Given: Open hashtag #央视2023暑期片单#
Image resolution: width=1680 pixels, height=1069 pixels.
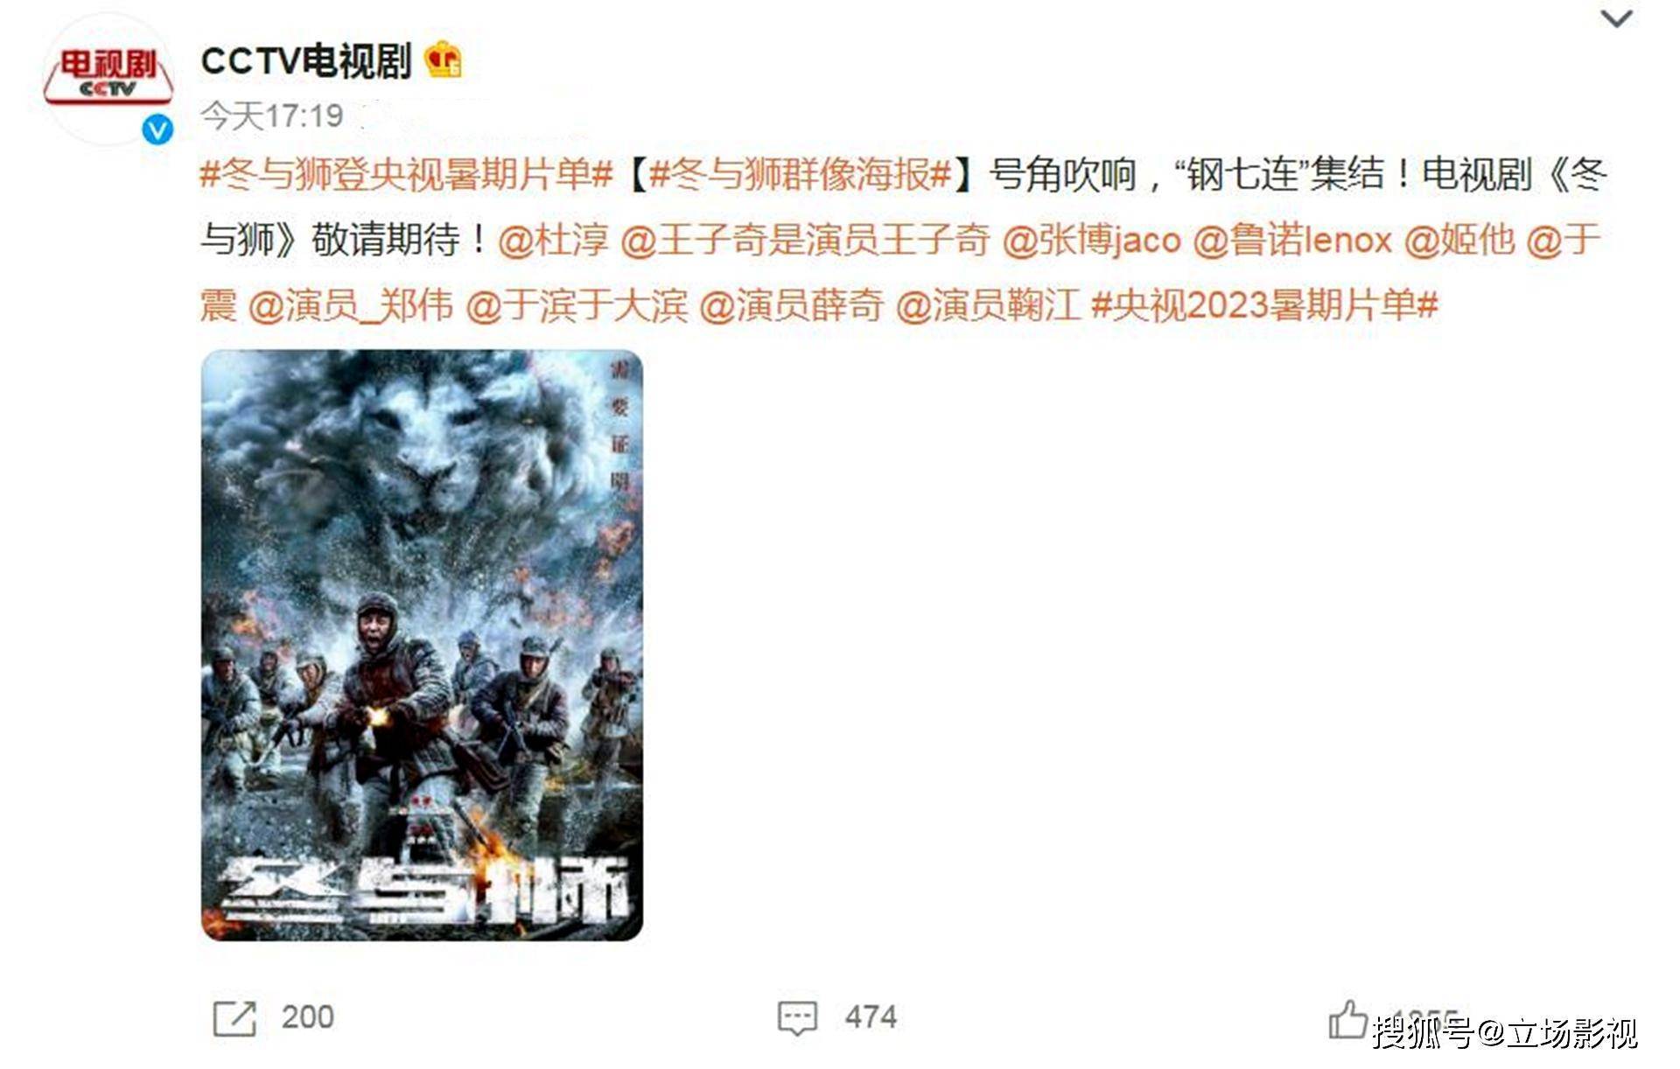Looking at the screenshot, I should coord(1264,305).
